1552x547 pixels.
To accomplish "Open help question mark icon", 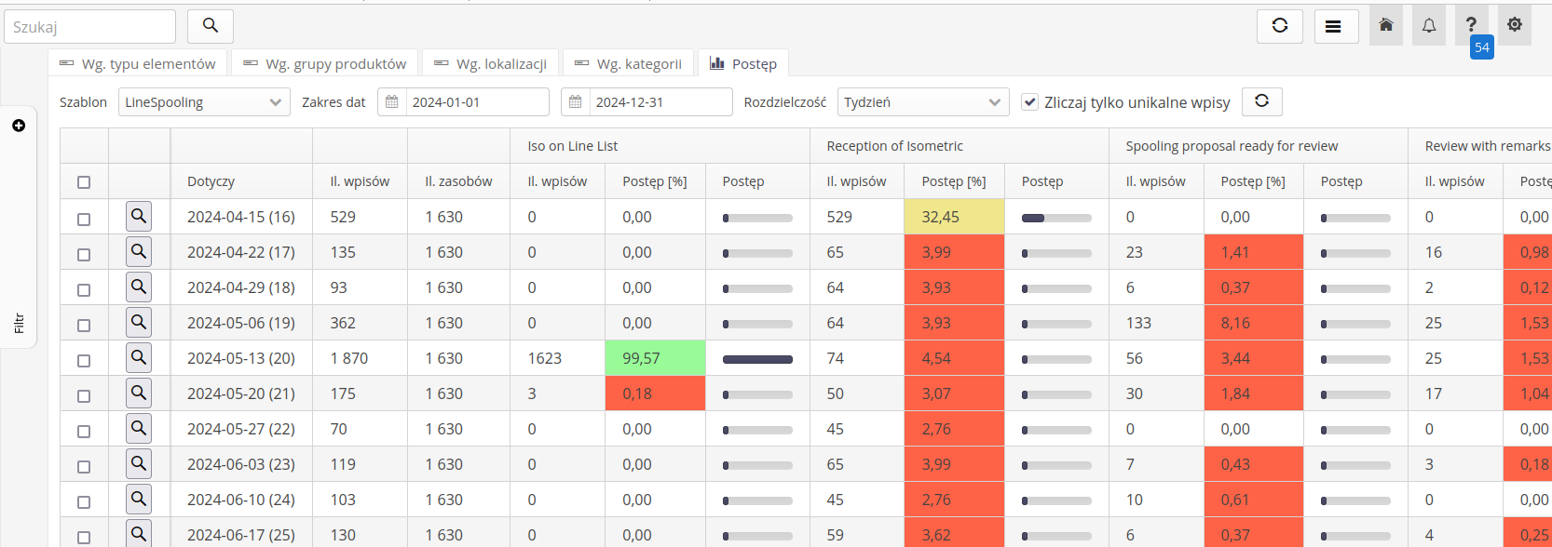I will (x=1471, y=25).
